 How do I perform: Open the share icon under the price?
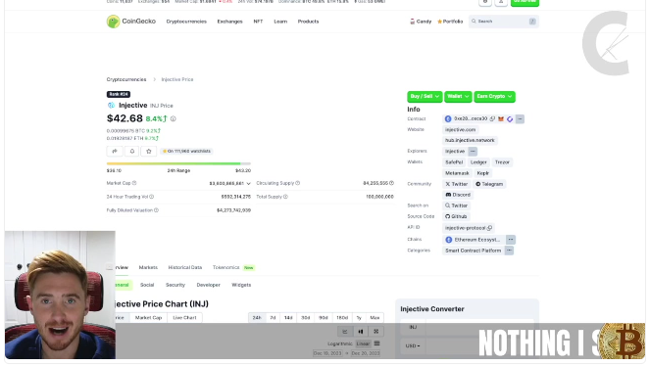115,151
